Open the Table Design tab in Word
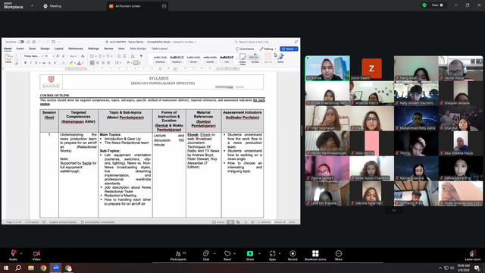Image resolution: width=485 pixels, height=273 pixels. coord(138,49)
